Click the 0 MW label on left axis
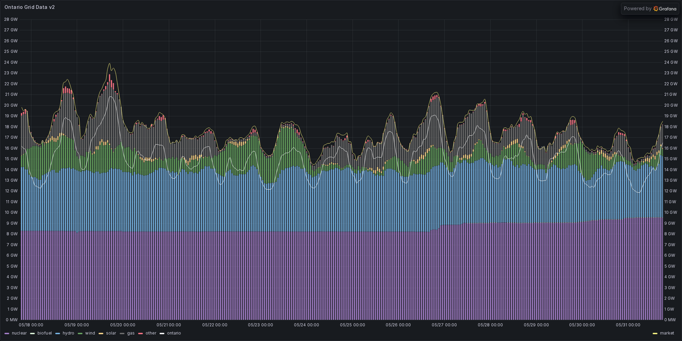The height and width of the screenshot is (341, 682). click(11, 319)
